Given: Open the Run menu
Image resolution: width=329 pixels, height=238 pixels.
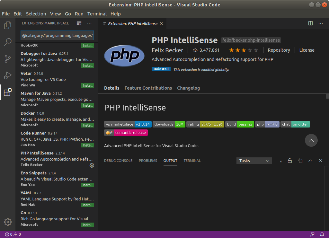Looking at the screenshot, I should pos(79,14).
